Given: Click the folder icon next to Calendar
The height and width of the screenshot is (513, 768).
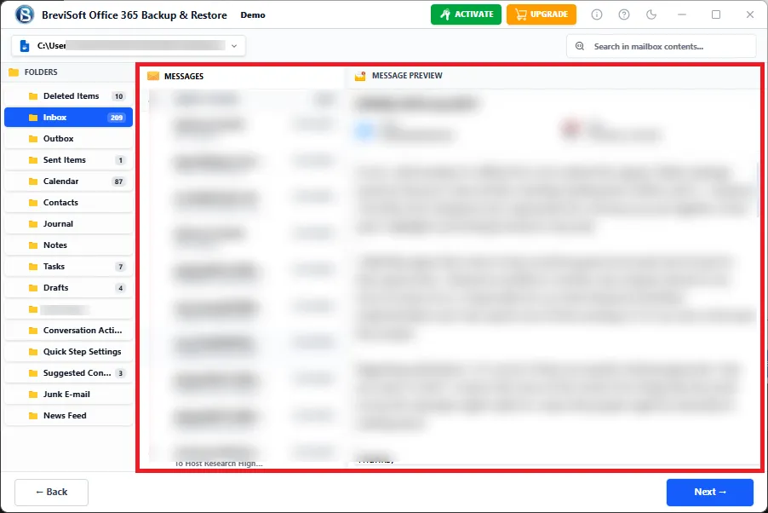Looking at the screenshot, I should (x=33, y=182).
